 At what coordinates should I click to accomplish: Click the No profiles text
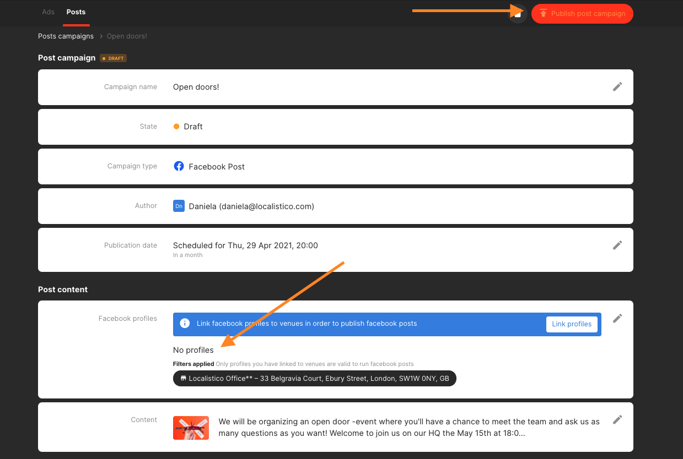[193, 350]
